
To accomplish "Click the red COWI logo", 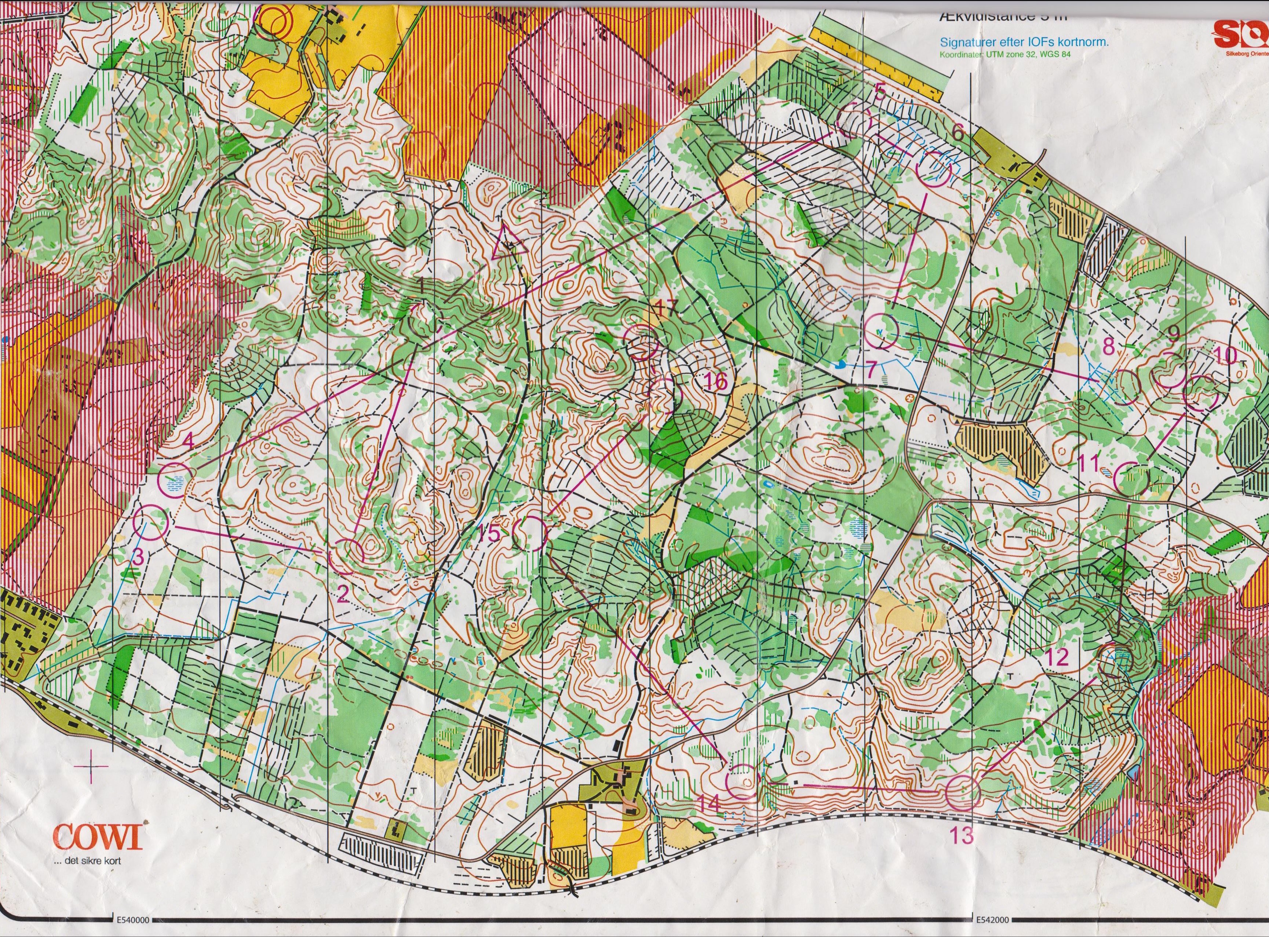I will [98, 836].
